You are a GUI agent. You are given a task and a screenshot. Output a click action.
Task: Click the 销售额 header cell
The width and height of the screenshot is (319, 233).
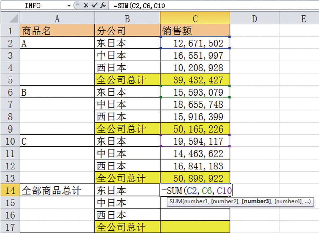click(195, 31)
